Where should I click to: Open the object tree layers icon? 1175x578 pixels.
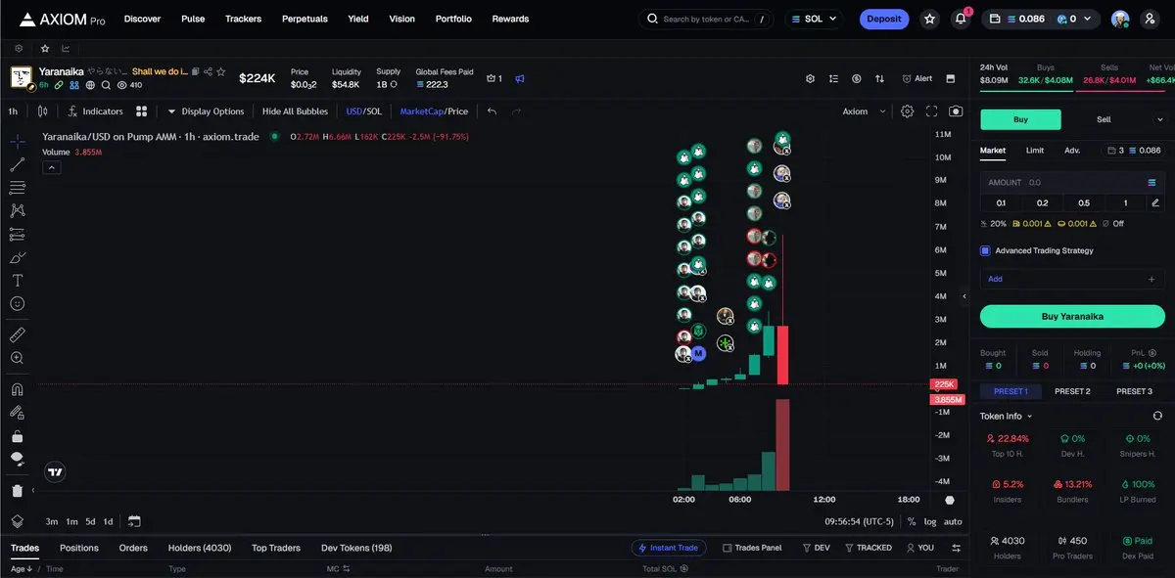point(18,520)
